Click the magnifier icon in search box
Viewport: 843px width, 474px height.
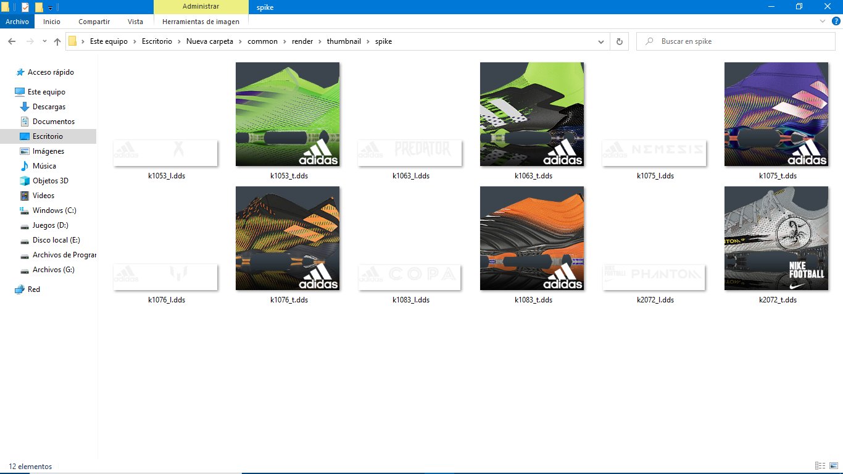649,41
